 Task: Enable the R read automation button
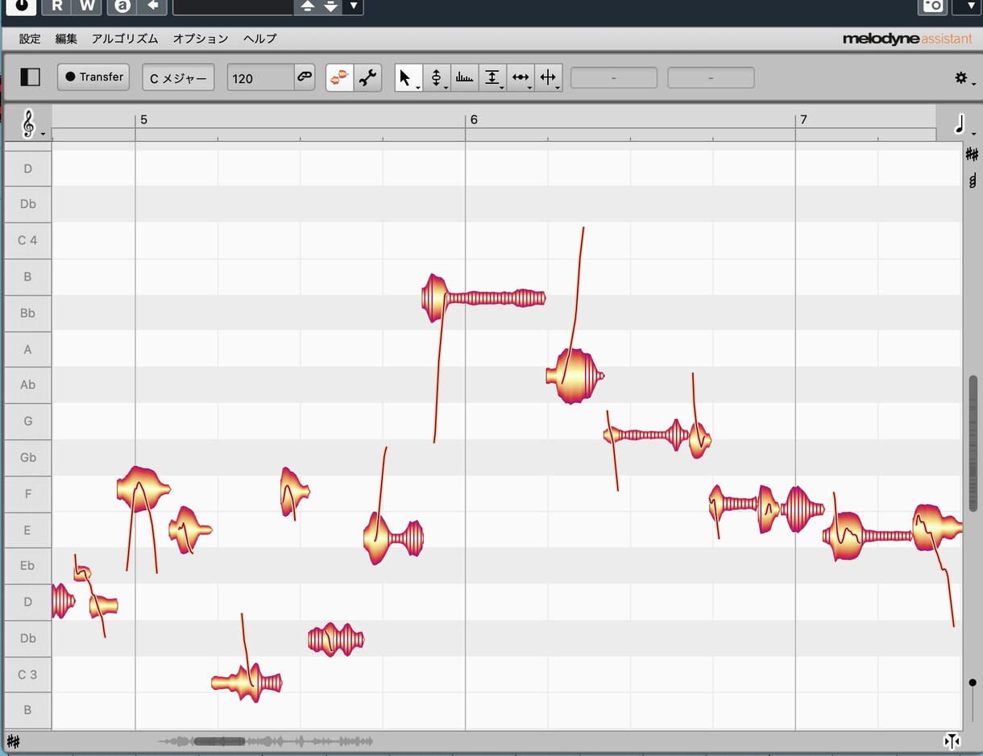(x=56, y=6)
